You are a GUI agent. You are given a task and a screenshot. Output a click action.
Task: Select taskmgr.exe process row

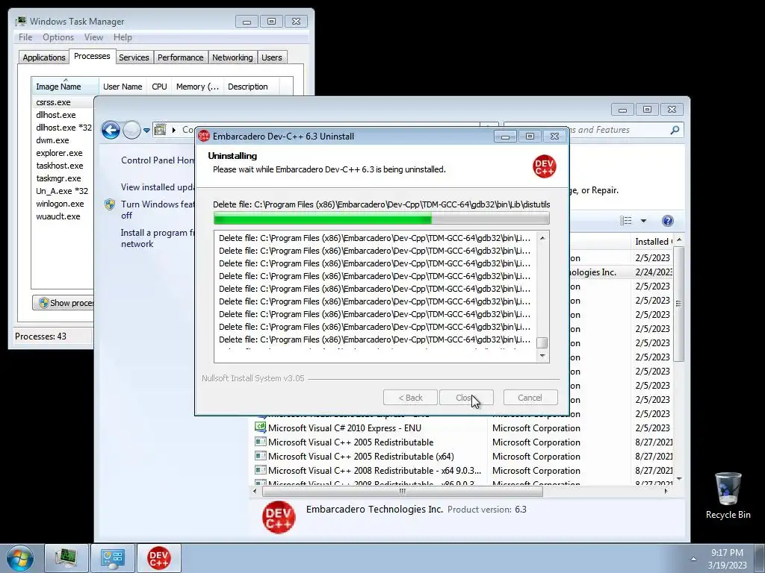click(x=64, y=178)
